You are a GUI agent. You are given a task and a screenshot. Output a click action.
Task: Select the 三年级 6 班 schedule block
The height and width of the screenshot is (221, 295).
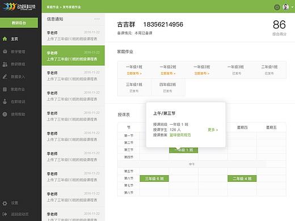coord(154,178)
